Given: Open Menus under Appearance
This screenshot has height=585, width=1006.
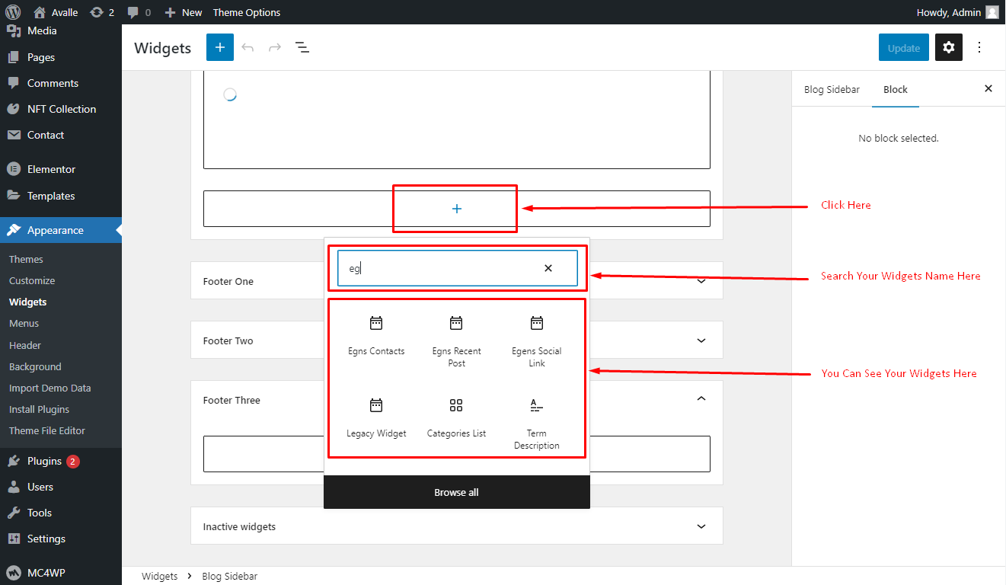Looking at the screenshot, I should [x=24, y=324].
